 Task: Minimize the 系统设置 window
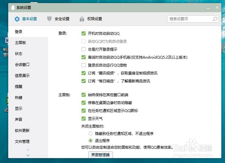208,9
